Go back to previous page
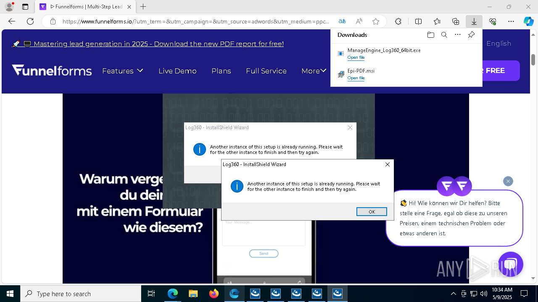Viewport: 538px width, 302px height. (x=12, y=21)
